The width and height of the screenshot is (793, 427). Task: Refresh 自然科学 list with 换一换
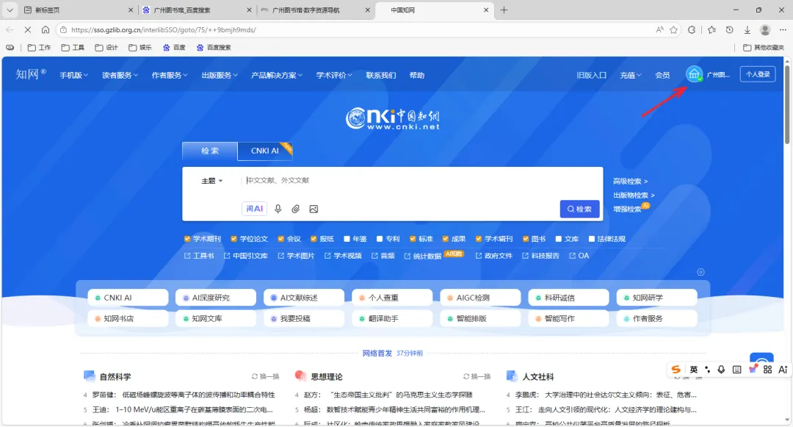[x=266, y=376]
